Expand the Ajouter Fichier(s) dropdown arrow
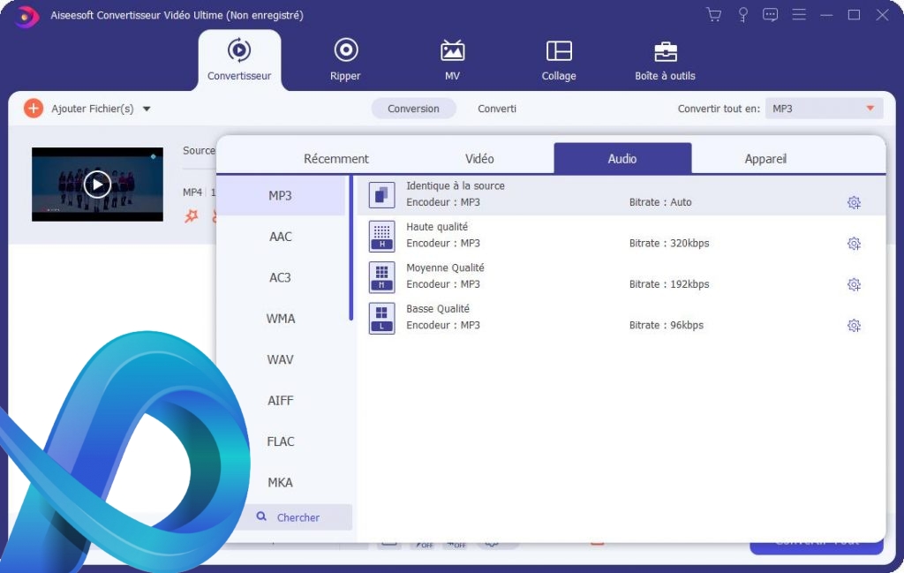Image resolution: width=904 pixels, height=573 pixels. pyautogui.click(x=147, y=109)
